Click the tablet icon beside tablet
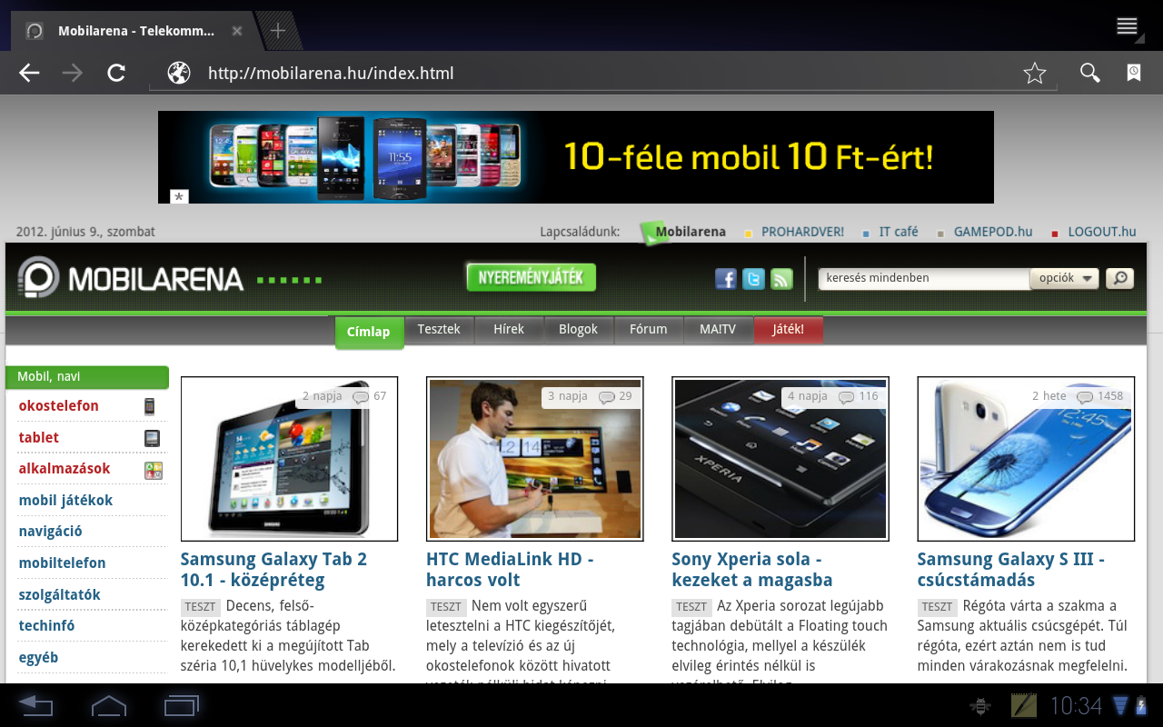Image resolution: width=1163 pixels, height=727 pixels. tap(153, 438)
